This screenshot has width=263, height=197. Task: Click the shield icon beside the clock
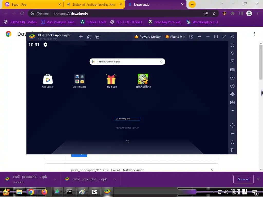click(45, 45)
